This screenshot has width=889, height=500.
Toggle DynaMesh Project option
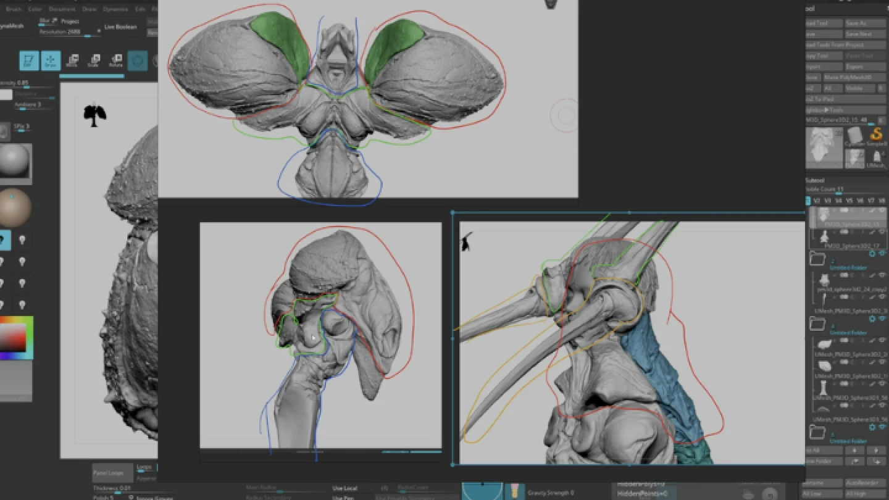coord(69,21)
